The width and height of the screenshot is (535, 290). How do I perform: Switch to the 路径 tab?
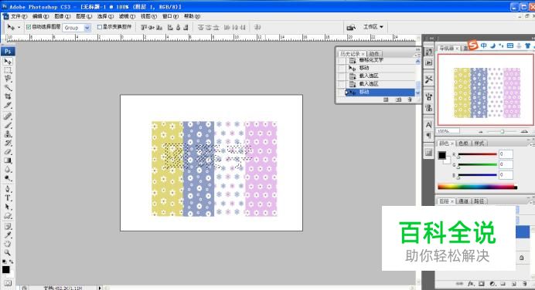tap(479, 201)
